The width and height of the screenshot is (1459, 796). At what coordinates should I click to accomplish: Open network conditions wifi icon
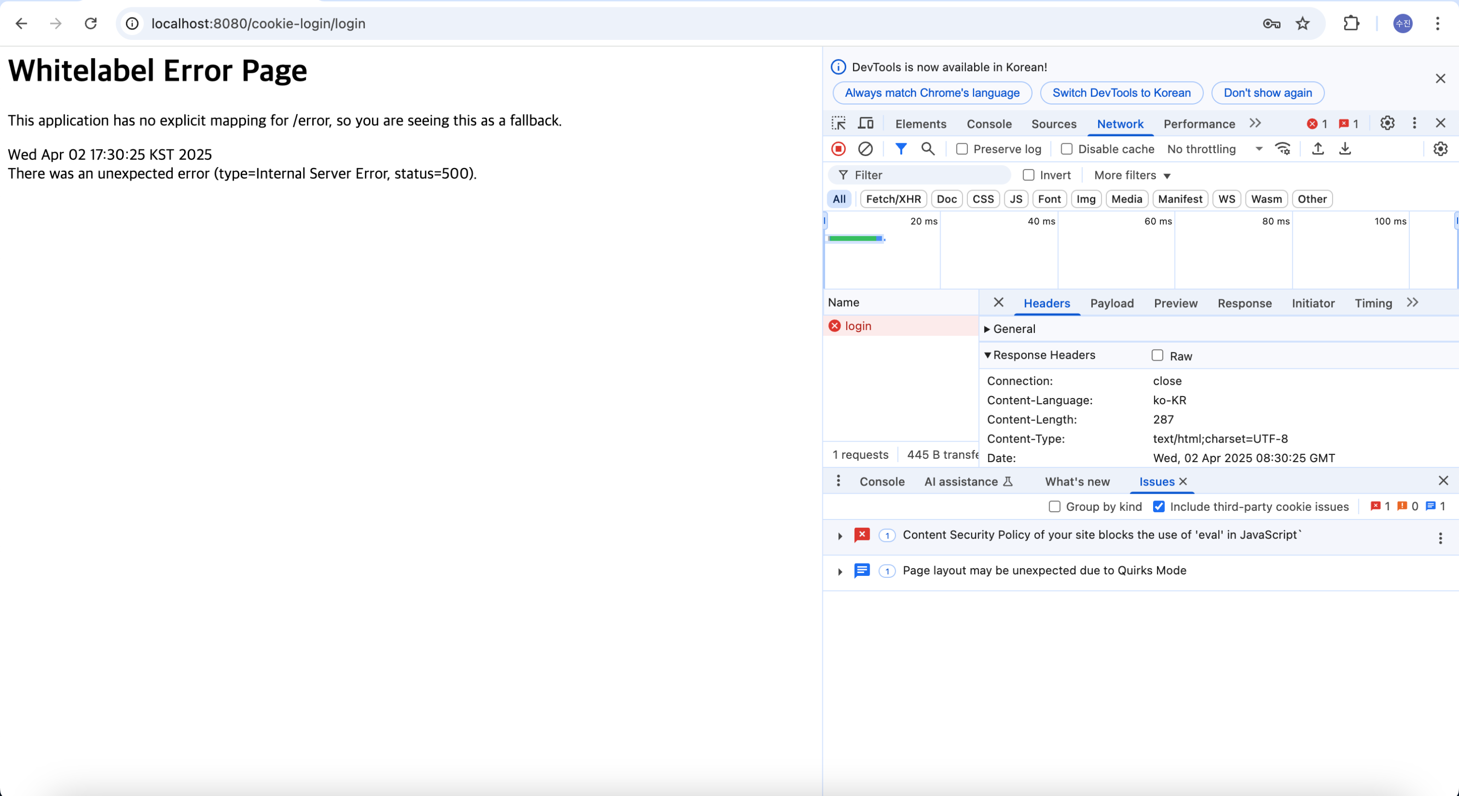(x=1282, y=149)
